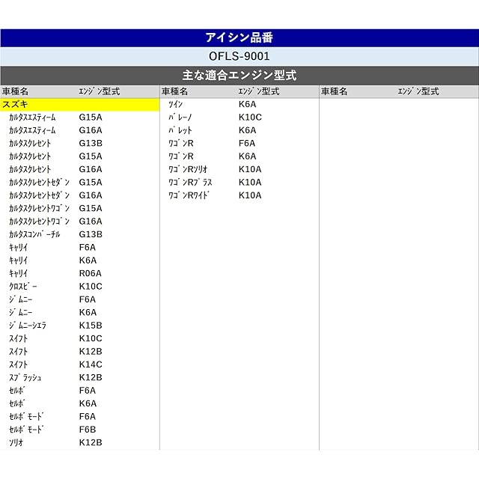Image resolution: width=479 pixels, height=479 pixels.
Task: Click the ワゴンRワイド model name
Action: [x=189, y=195]
